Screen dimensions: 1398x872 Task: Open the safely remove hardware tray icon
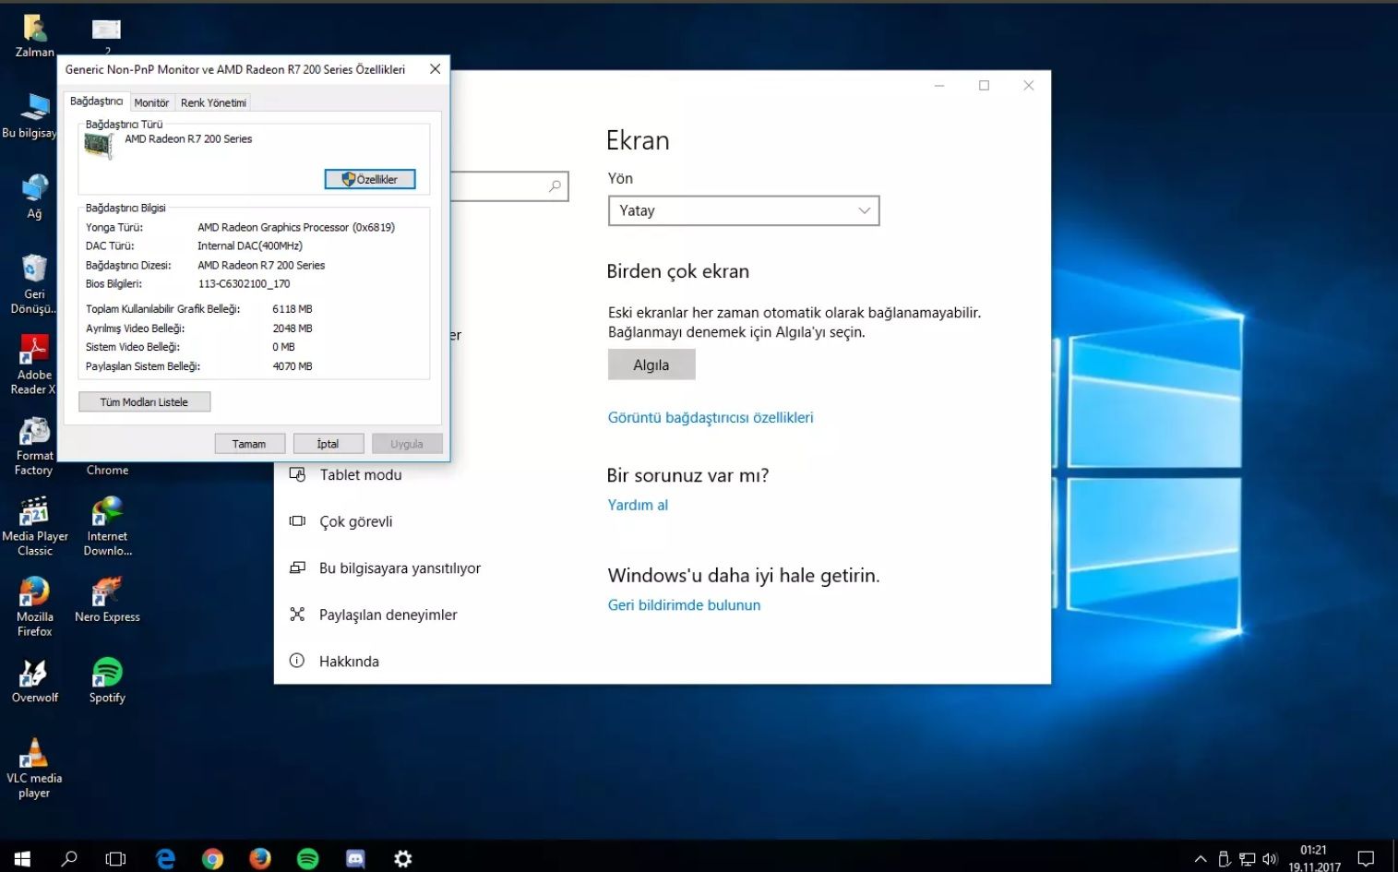(x=1225, y=858)
